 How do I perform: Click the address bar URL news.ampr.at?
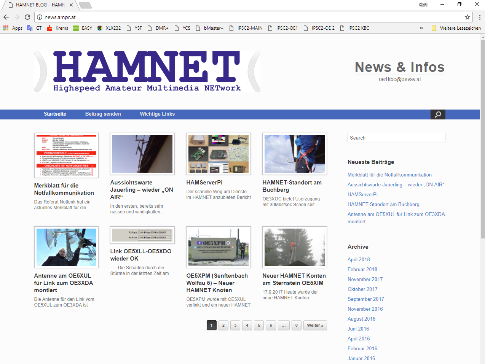pyautogui.click(x=60, y=17)
